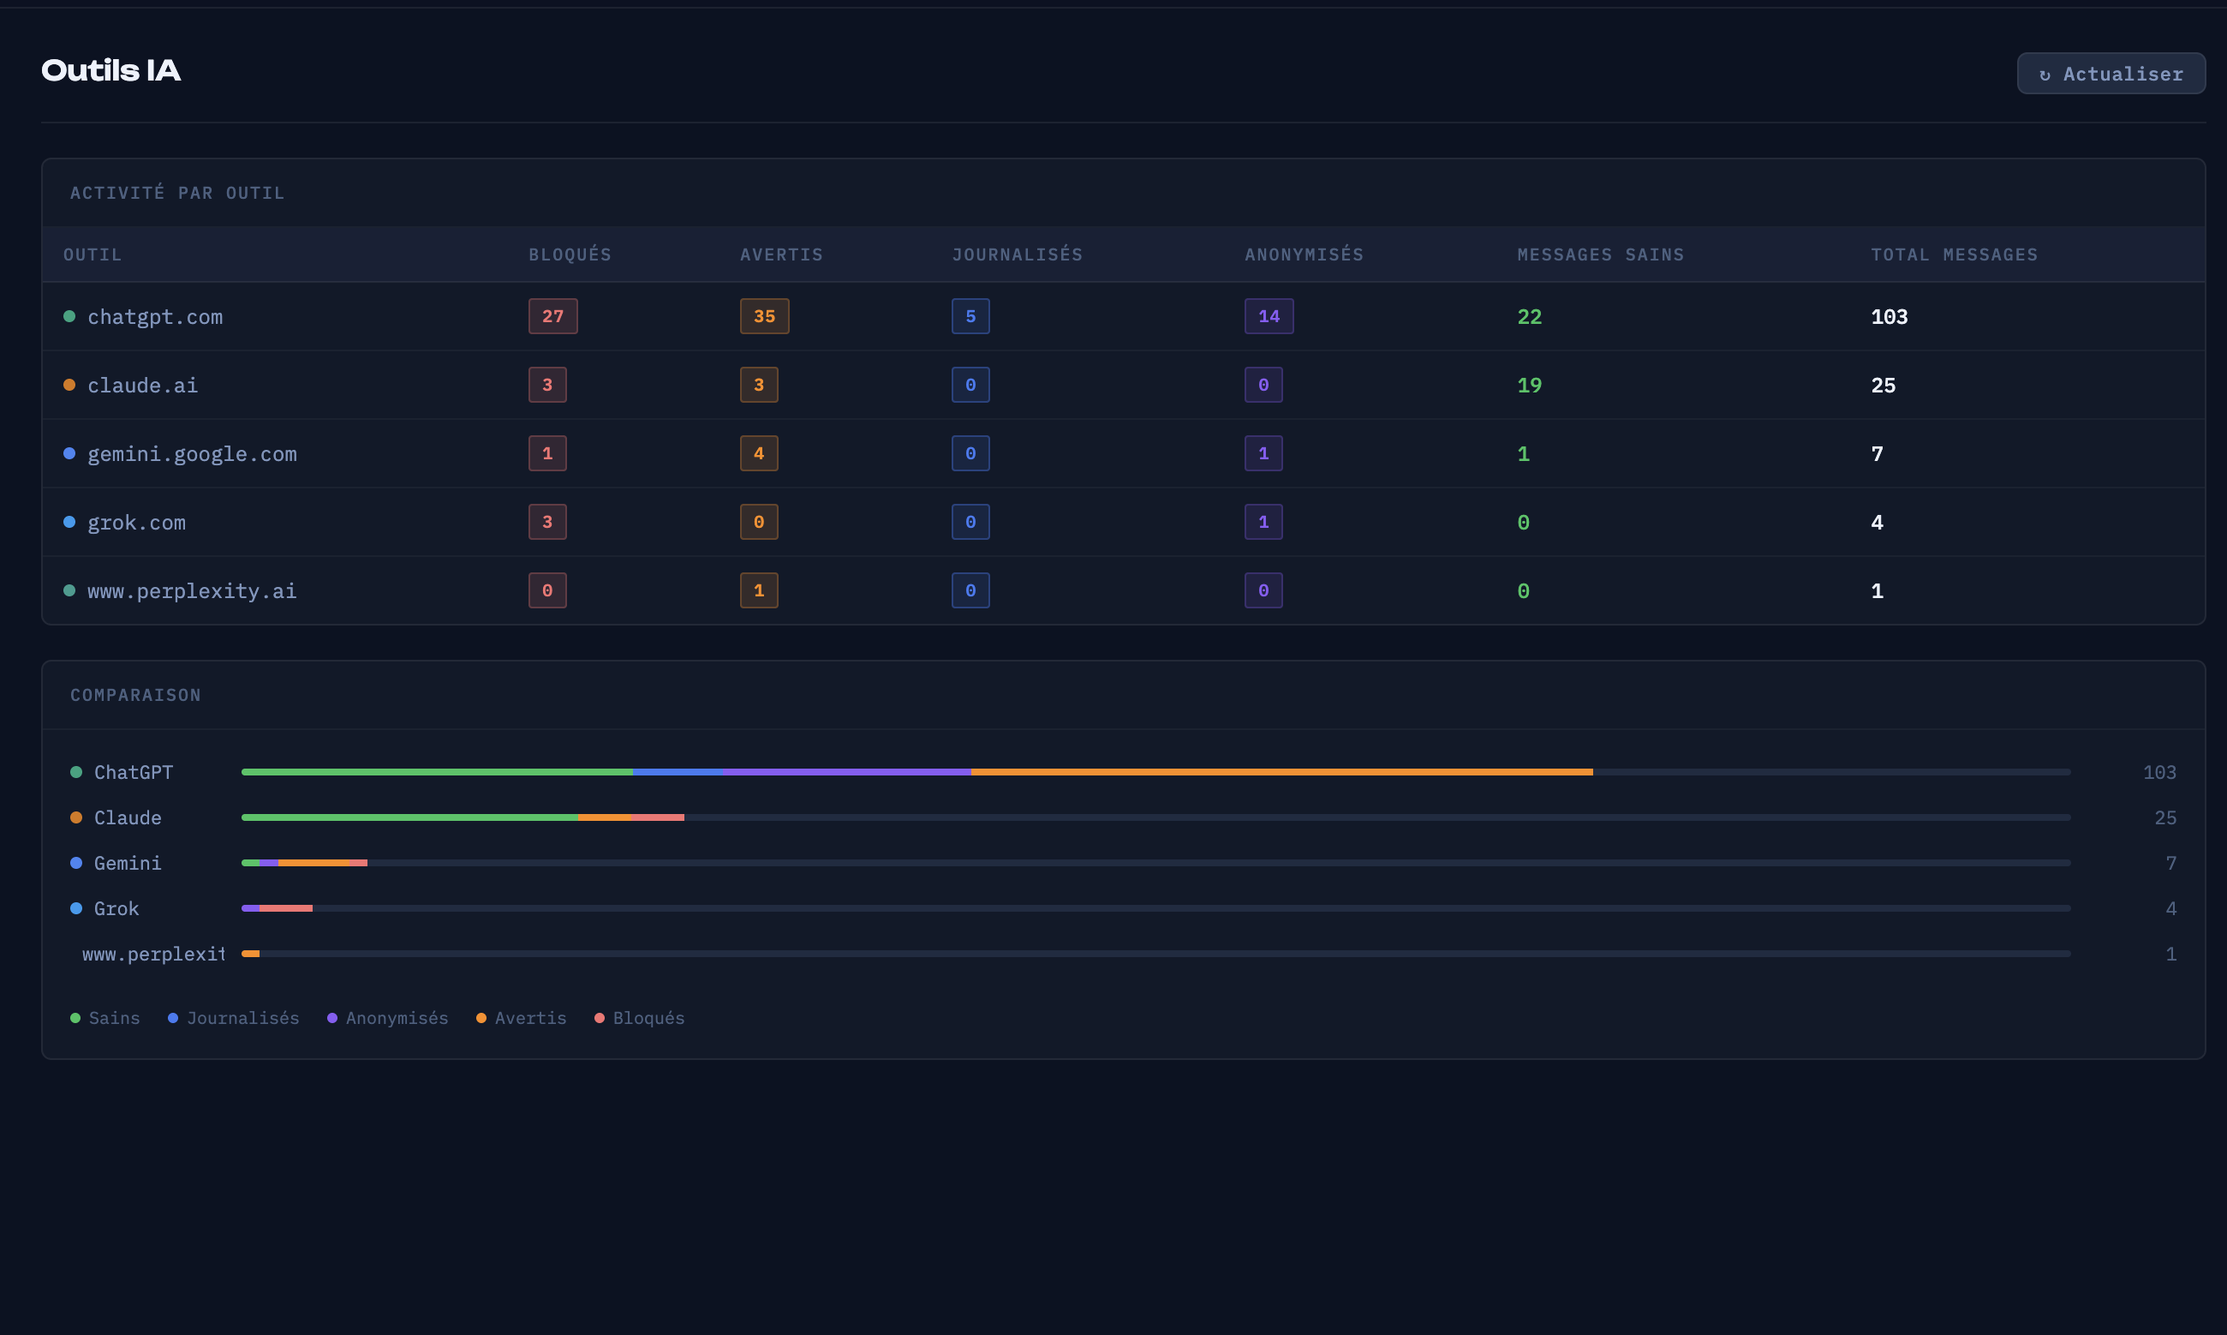Click the Sains legend entry
The image size is (2227, 1335).
[x=105, y=1018]
